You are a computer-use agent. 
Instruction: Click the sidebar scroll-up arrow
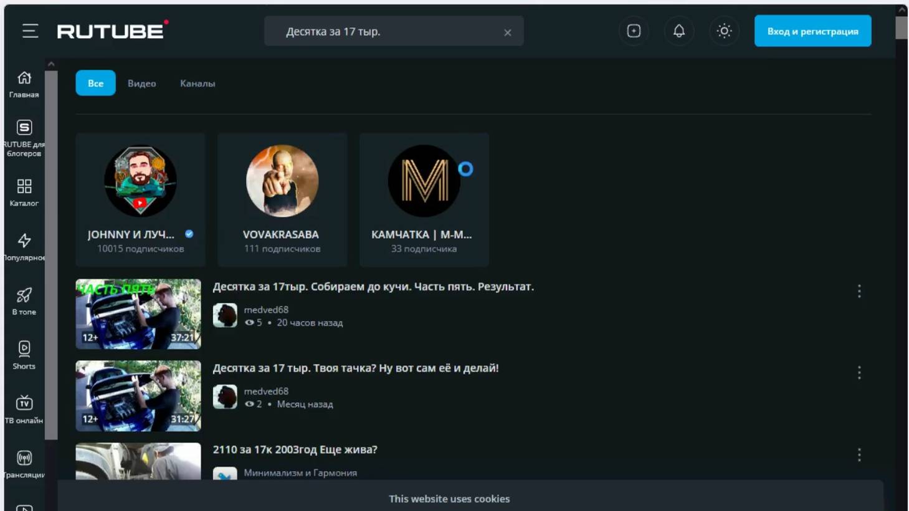pos(51,64)
